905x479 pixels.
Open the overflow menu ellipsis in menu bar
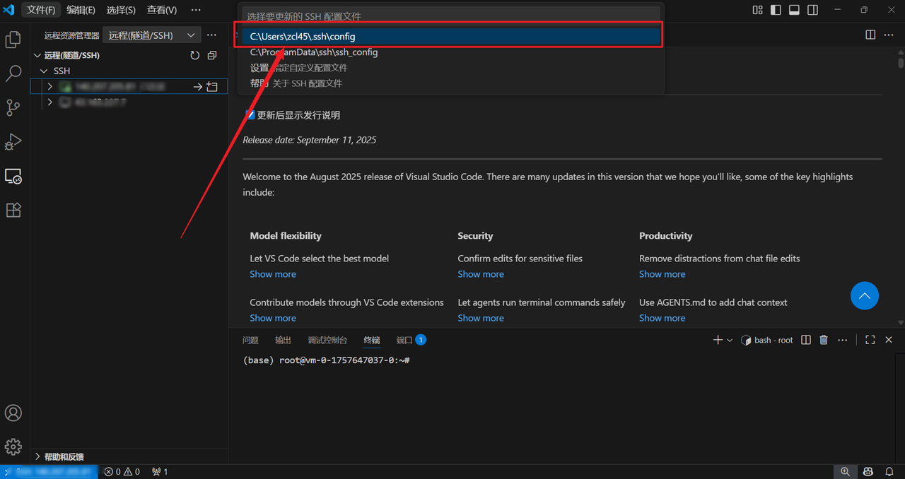(196, 10)
